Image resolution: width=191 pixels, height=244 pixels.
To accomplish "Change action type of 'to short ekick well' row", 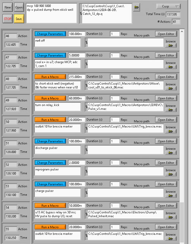I will pyautogui.click(x=50, y=77).
